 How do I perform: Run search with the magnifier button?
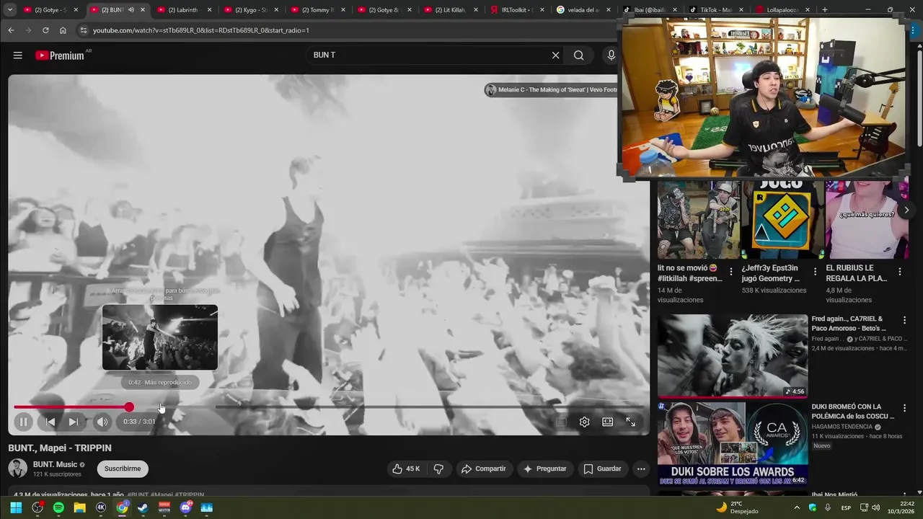tap(578, 56)
